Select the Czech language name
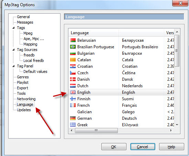Viewport: 189px width, 156px height. tap(83, 73)
